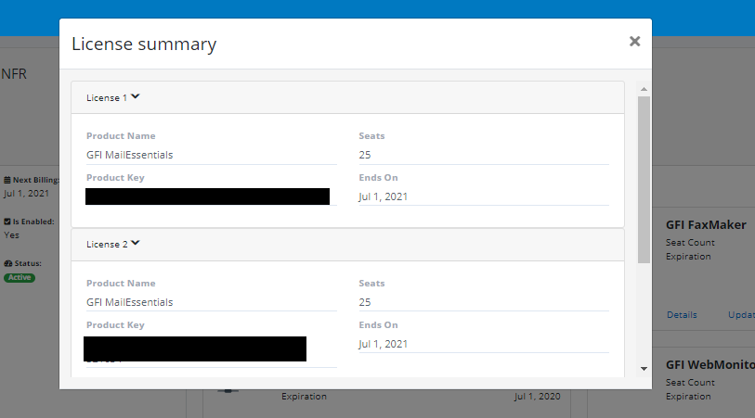This screenshot has width=755, height=418.
Task: Click the Status gauge icon
Action: (x=7, y=263)
